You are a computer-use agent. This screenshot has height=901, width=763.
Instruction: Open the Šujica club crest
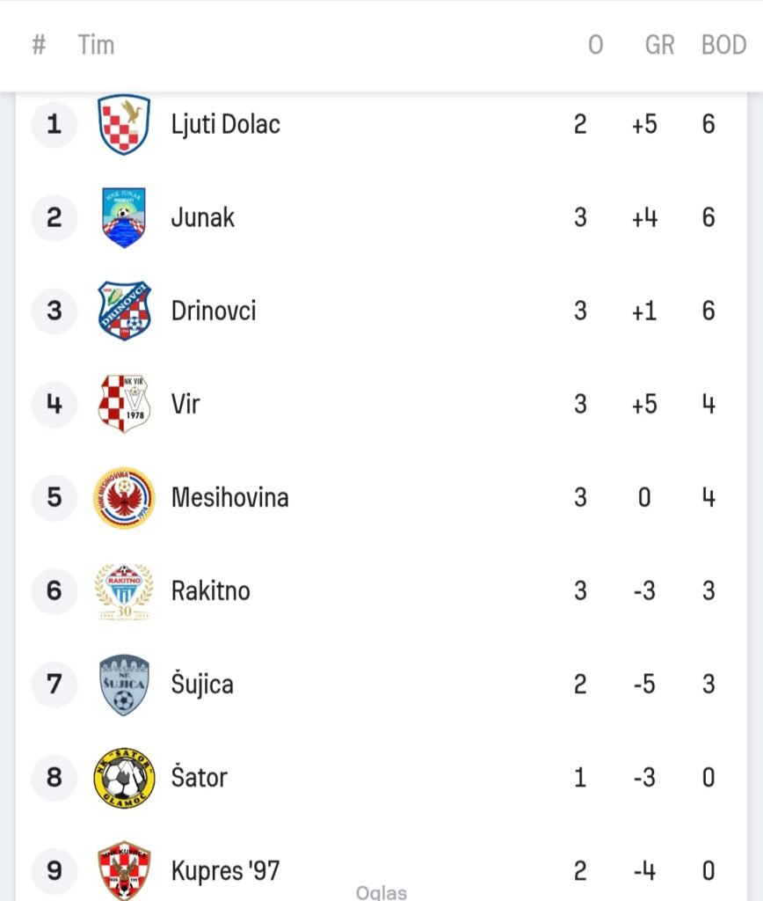point(124,684)
